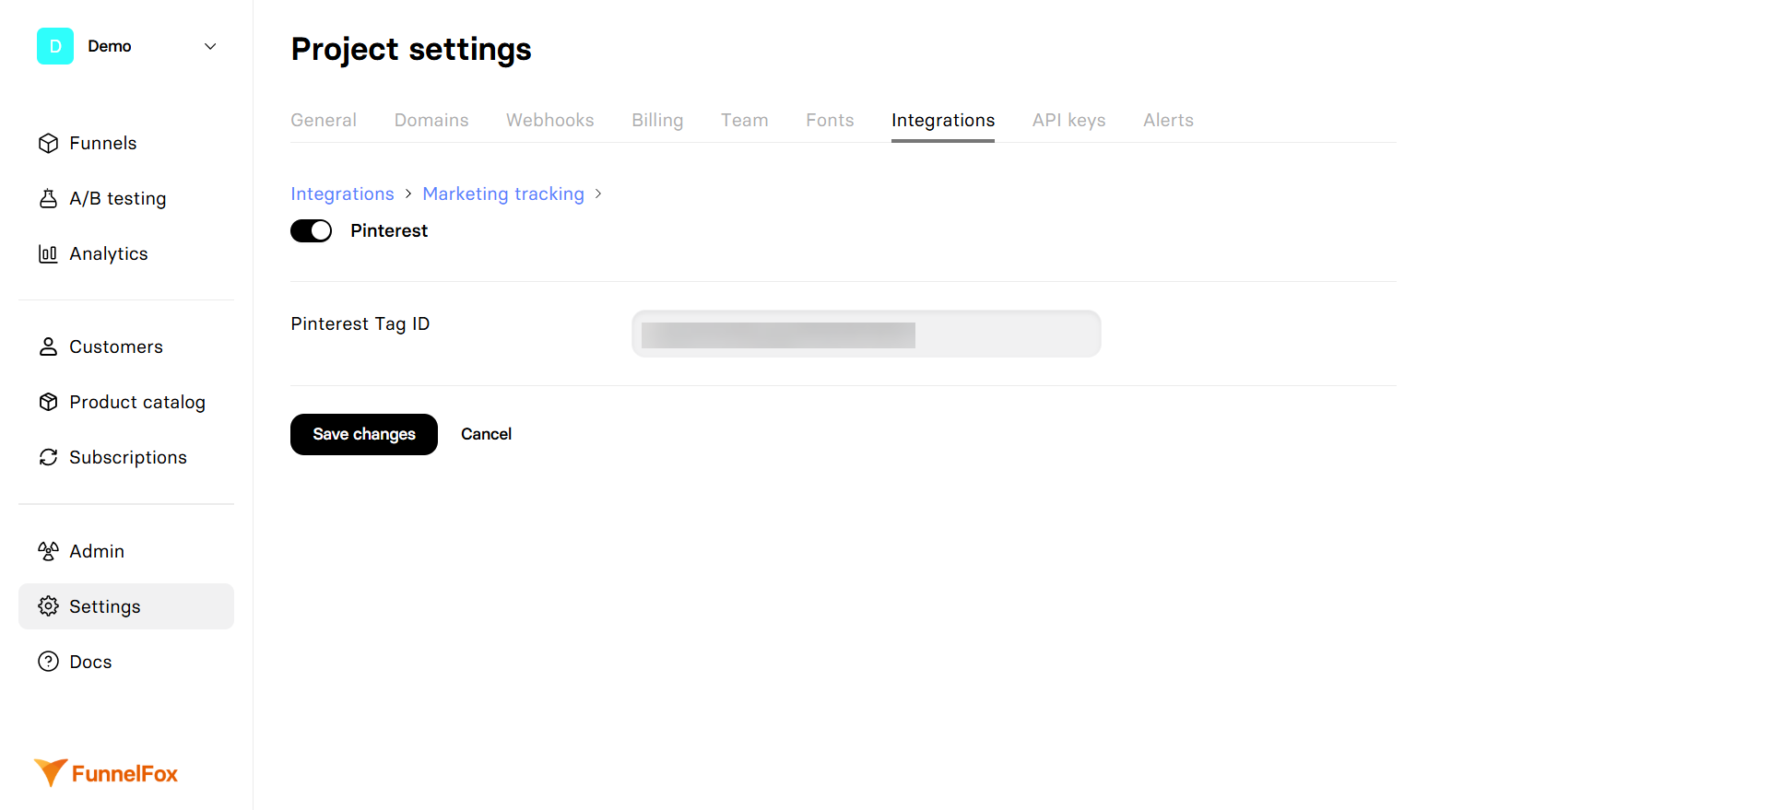This screenshot has height=810, width=1770.
Task: Click the Demo project name
Action: (x=110, y=46)
